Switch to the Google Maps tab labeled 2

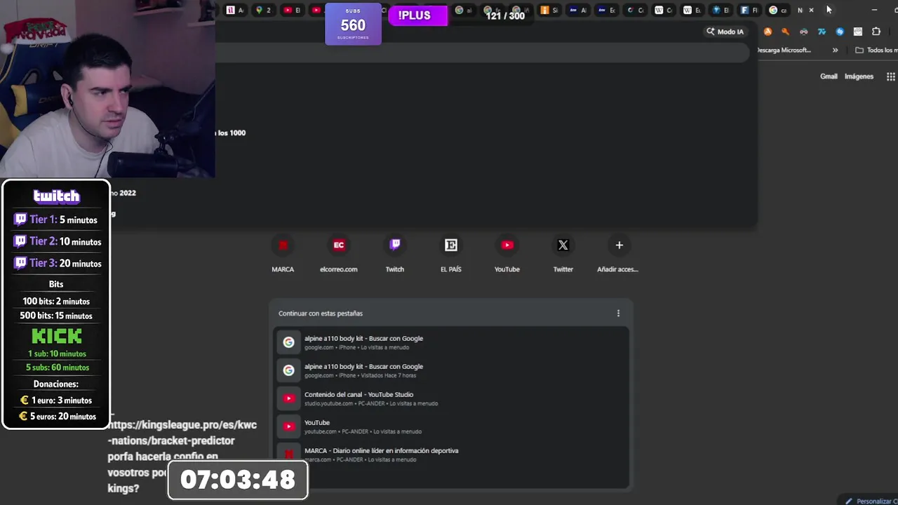(263, 10)
